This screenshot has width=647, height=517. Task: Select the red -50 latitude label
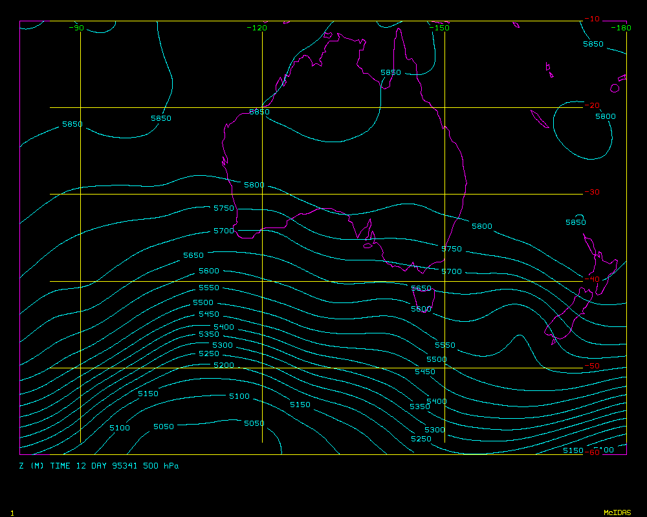591,366
